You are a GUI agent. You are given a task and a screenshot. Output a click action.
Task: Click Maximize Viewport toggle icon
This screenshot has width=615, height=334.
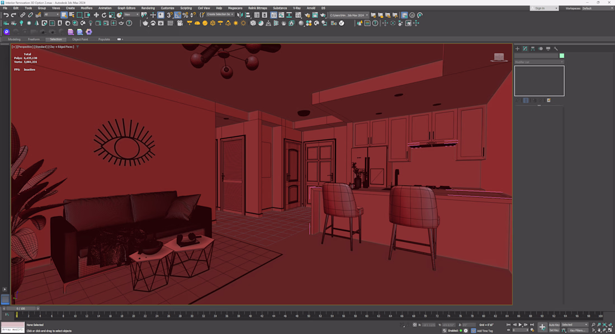(x=610, y=330)
